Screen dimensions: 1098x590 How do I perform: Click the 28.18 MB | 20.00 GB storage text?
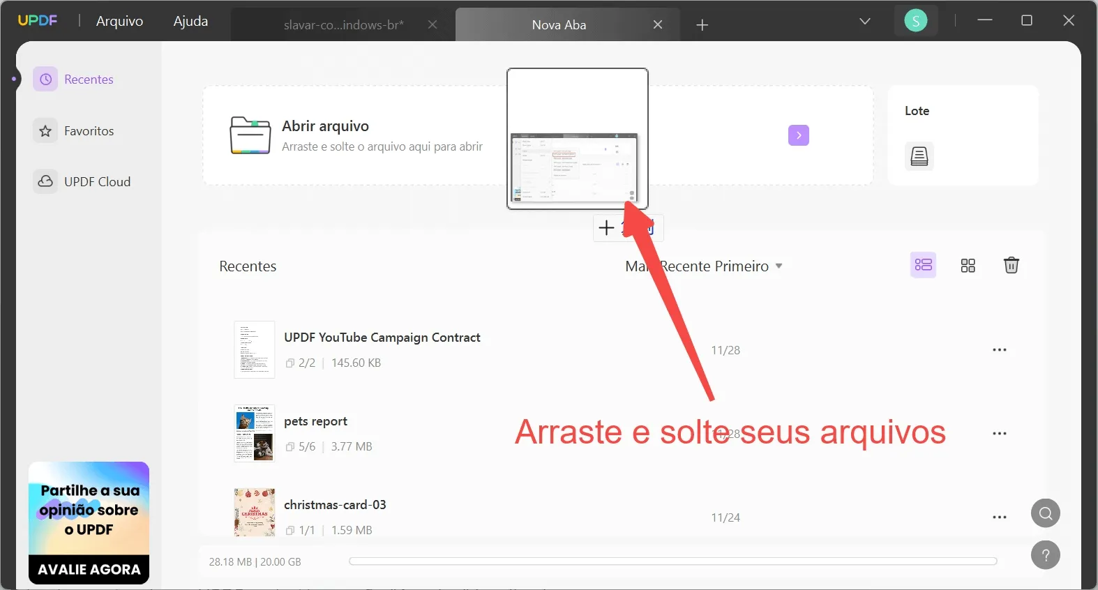(255, 562)
